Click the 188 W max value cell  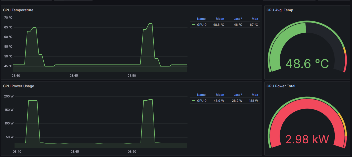(253, 100)
